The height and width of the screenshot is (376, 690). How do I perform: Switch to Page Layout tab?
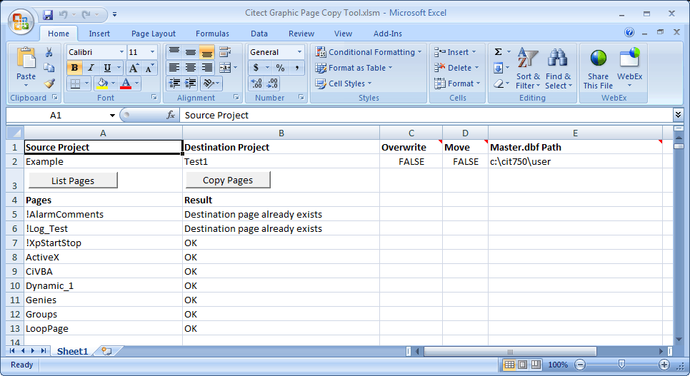(153, 34)
